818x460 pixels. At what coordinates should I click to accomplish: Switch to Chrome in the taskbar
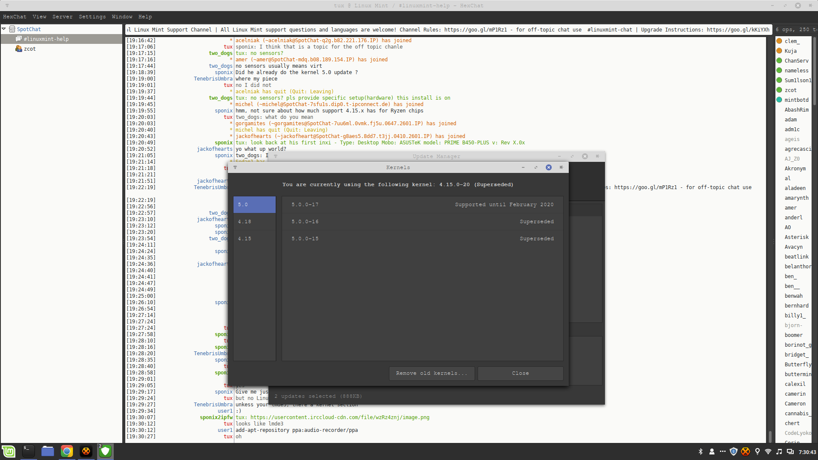click(67, 451)
